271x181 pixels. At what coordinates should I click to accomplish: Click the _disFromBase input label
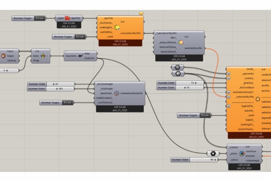tap(246, 88)
